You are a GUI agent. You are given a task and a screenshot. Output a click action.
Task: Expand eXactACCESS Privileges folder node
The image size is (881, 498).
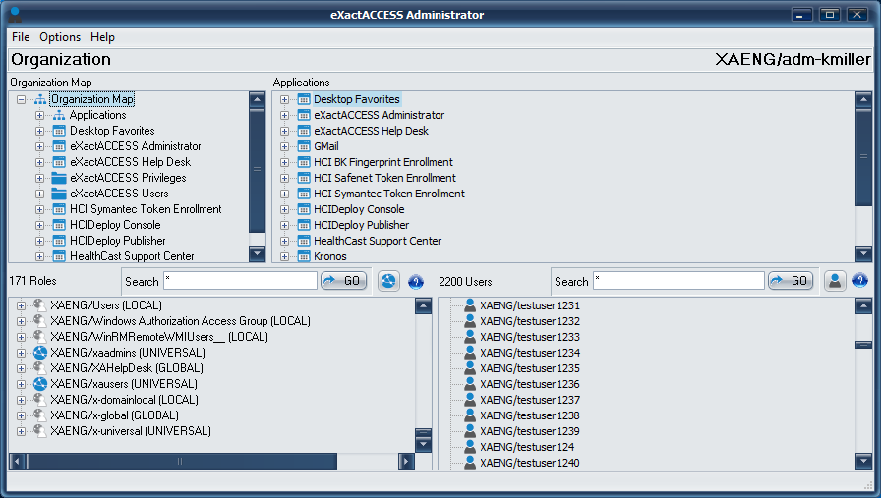(39, 178)
